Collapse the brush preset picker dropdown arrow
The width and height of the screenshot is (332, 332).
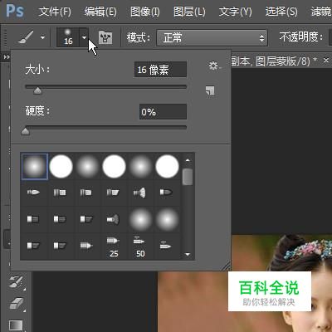click(x=84, y=37)
